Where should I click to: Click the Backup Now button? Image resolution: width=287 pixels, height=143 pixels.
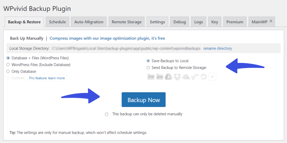pos(144,100)
